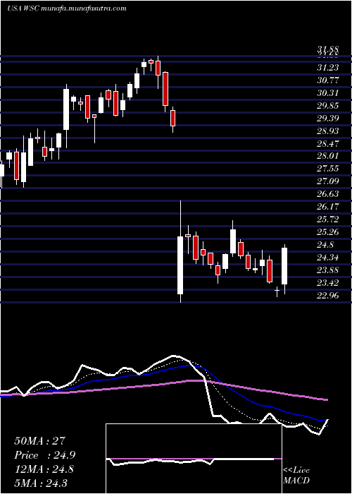This screenshot has height=494, width=352.
Task: Click the 24.8 price axis label
Action: coord(325,244)
